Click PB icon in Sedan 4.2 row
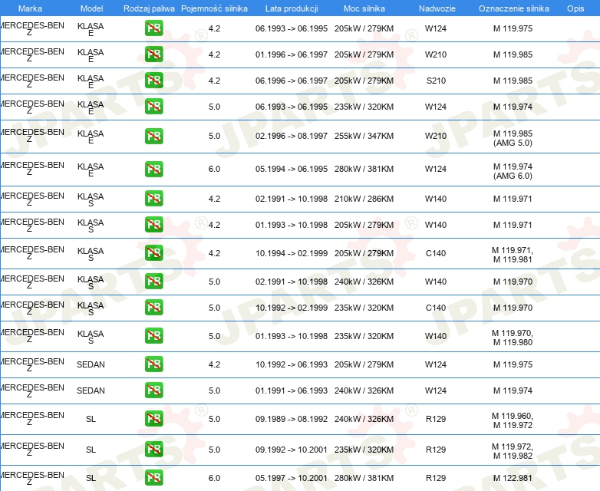Viewport: 600px width, 491px height. 153,364
